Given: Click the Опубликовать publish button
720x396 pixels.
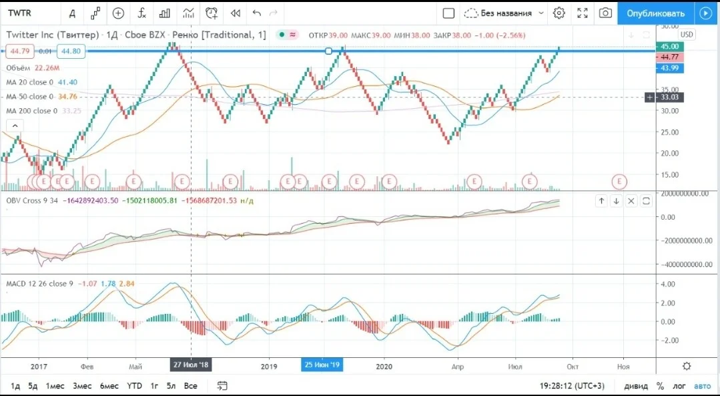Looking at the screenshot, I should click(x=655, y=13).
